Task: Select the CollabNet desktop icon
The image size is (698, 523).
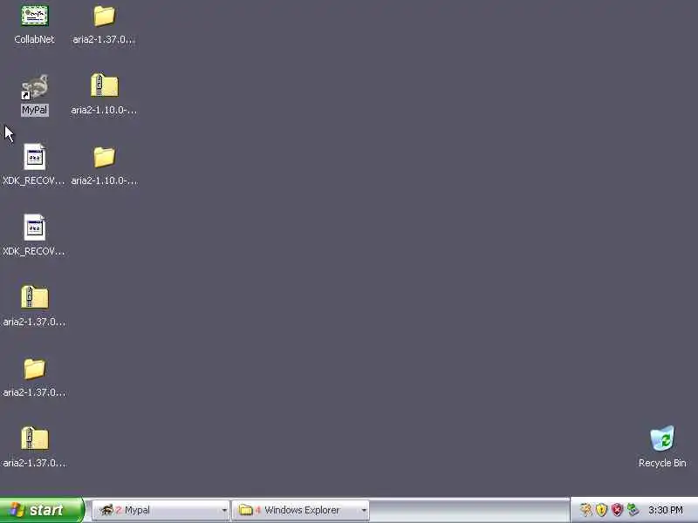Action: (x=34, y=24)
